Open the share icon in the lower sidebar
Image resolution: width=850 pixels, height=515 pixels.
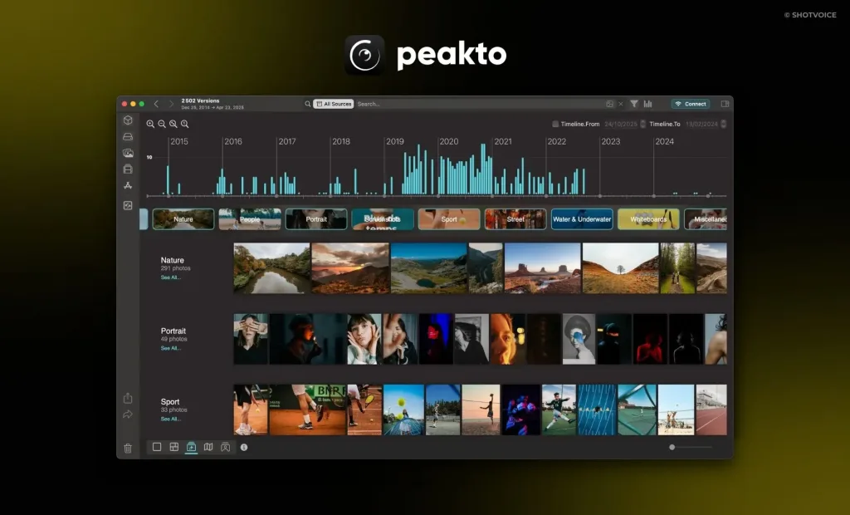[x=128, y=398]
